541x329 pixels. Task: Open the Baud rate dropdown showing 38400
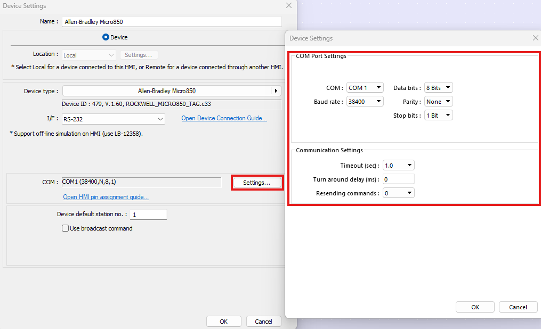point(365,101)
